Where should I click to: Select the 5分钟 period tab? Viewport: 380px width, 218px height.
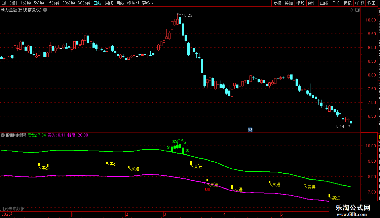[39, 3]
